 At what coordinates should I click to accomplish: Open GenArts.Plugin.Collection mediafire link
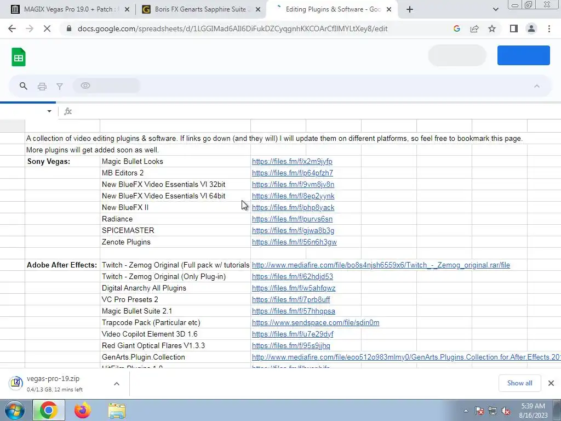(406, 357)
